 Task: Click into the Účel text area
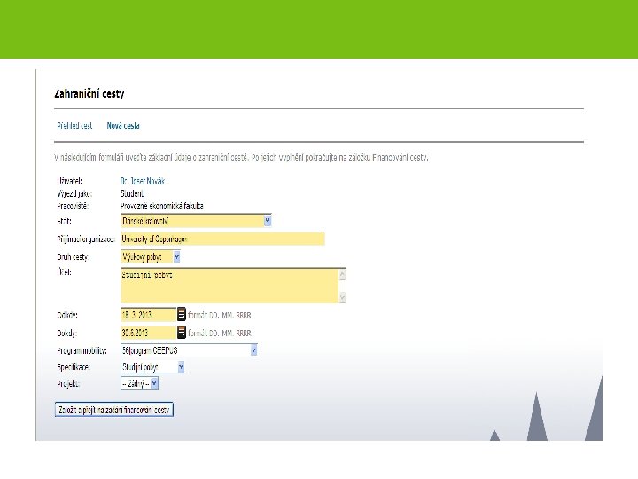coord(230,286)
